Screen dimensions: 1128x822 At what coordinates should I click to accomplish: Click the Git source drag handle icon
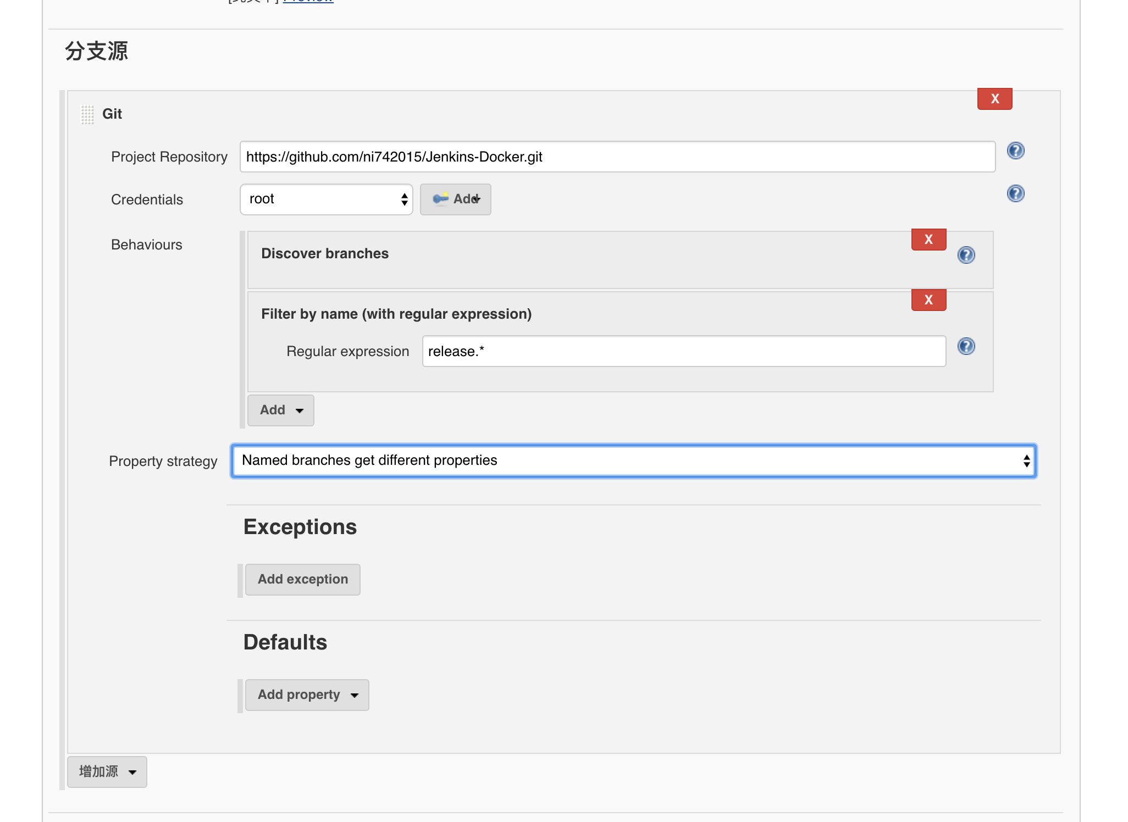[x=88, y=114]
